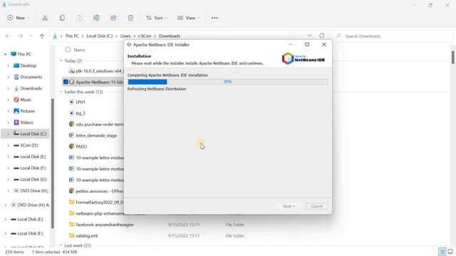Click the catalog.xml folder icon
456x256 pixels.
71,235
